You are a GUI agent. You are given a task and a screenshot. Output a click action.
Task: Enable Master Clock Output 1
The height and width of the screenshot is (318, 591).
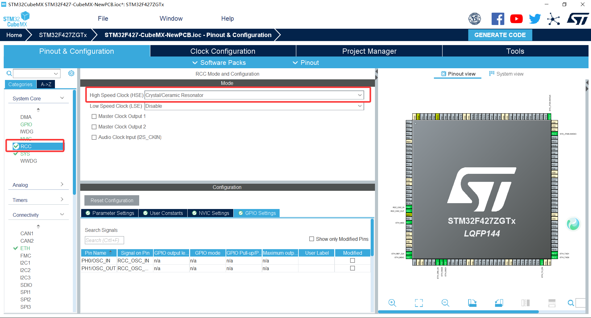94,116
